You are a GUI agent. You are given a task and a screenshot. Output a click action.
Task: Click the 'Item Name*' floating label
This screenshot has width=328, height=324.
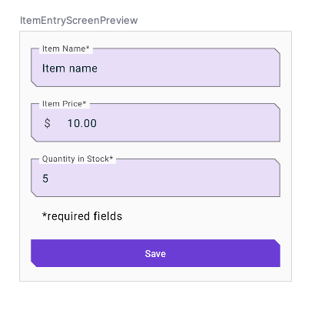(x=66, y=48)
